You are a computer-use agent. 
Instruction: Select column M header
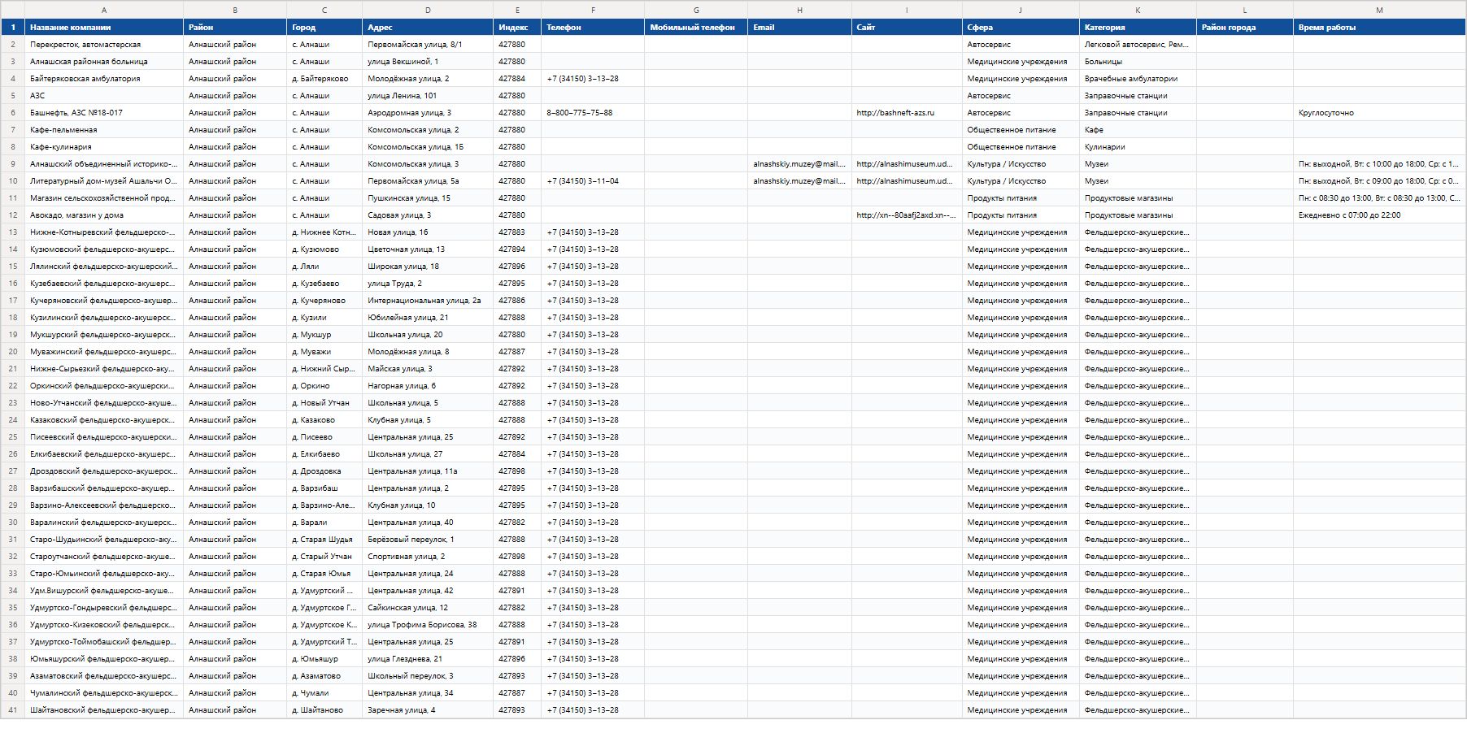coord(1380,10)
